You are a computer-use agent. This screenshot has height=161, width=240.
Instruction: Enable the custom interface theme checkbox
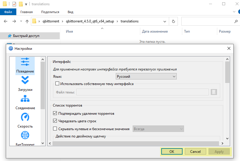click(57, 84)
